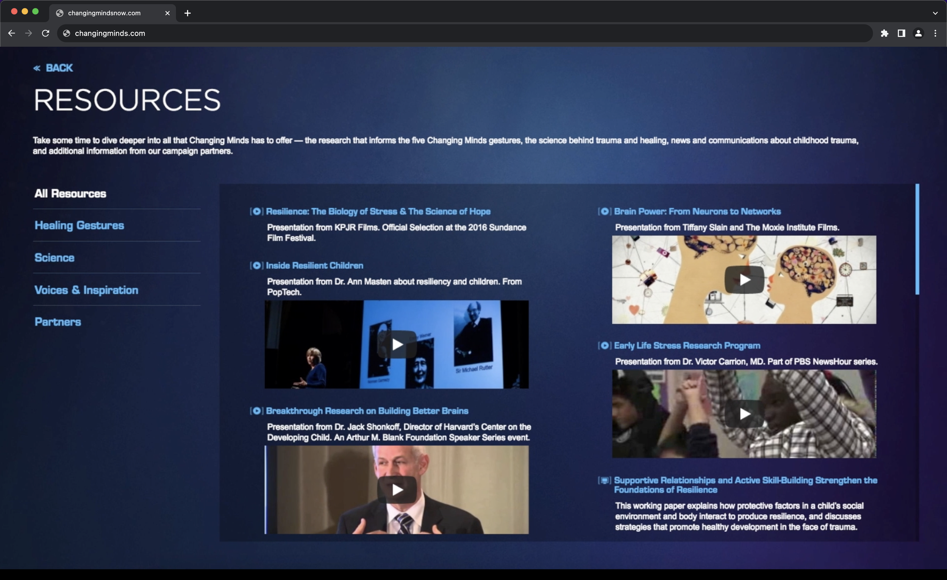The width and height of the screenshot is (947, 580).
Task: Open the browser extensions puzzle icon
Action: click(x=884, y=33)
